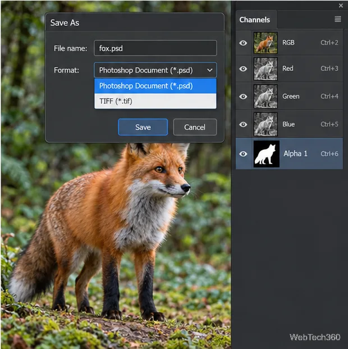Cancel the Save As dialog
The width and height of the screenshot is (348, 349).
coord(195,127)
